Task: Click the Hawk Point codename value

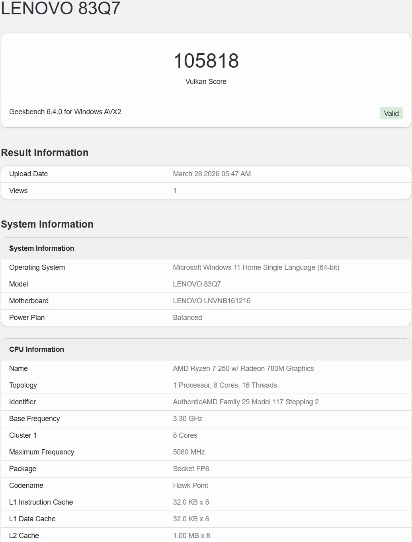Action: click(x=190, y=485)
